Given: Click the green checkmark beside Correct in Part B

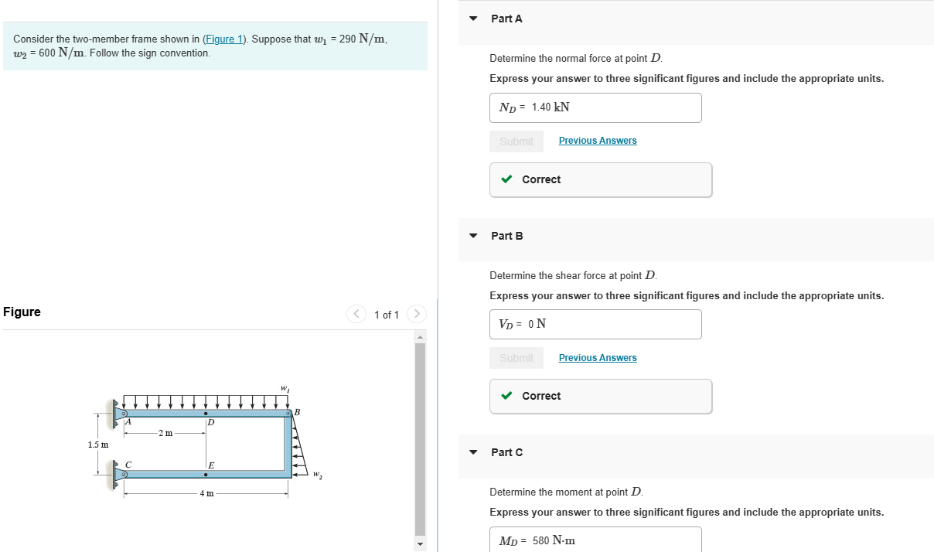Looking at the screenshot, I should click(x=506, y=396).
